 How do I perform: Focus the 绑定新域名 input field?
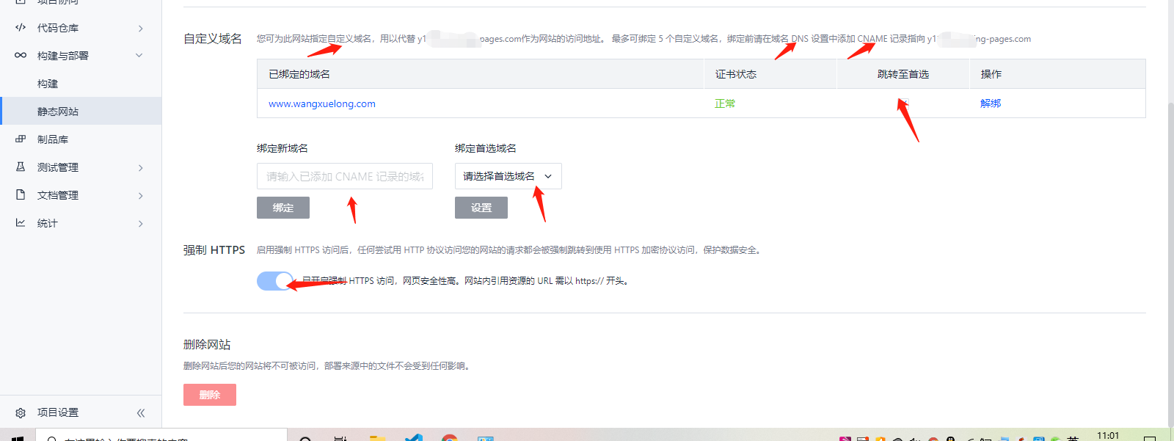[345, 176]
